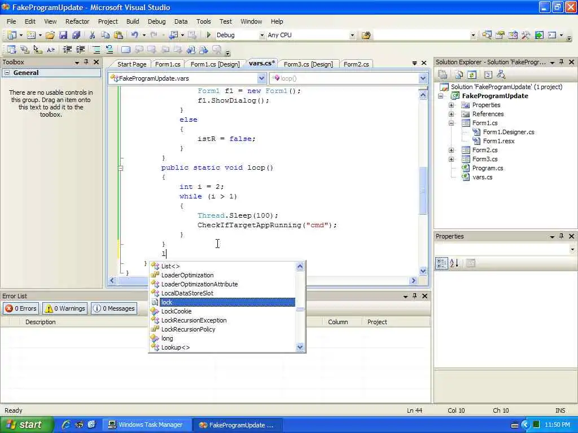Open Program.cs in Solution Explorer

click(487, 168)
